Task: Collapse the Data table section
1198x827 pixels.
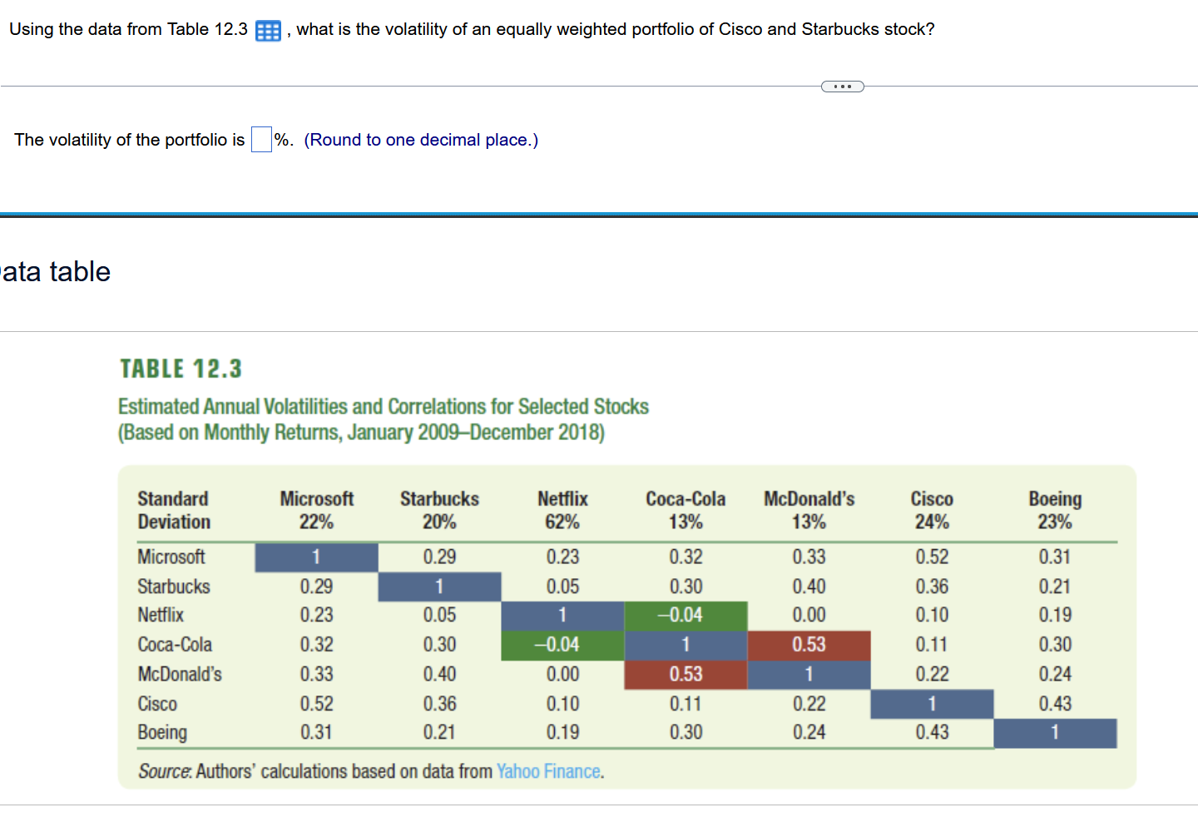Action: click(55, 271)
